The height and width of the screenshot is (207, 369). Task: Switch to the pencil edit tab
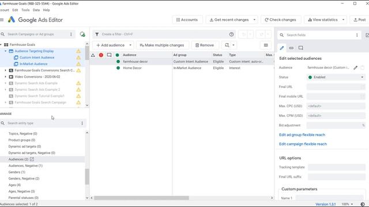point(282,48)
